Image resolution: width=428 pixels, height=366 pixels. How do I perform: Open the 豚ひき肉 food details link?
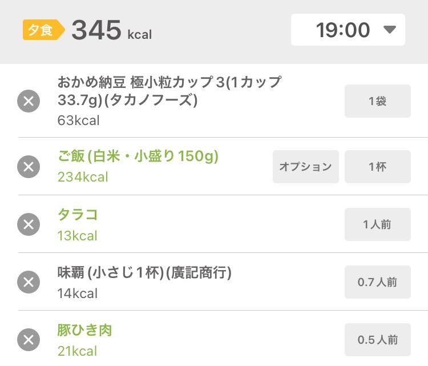coord(84,330)
